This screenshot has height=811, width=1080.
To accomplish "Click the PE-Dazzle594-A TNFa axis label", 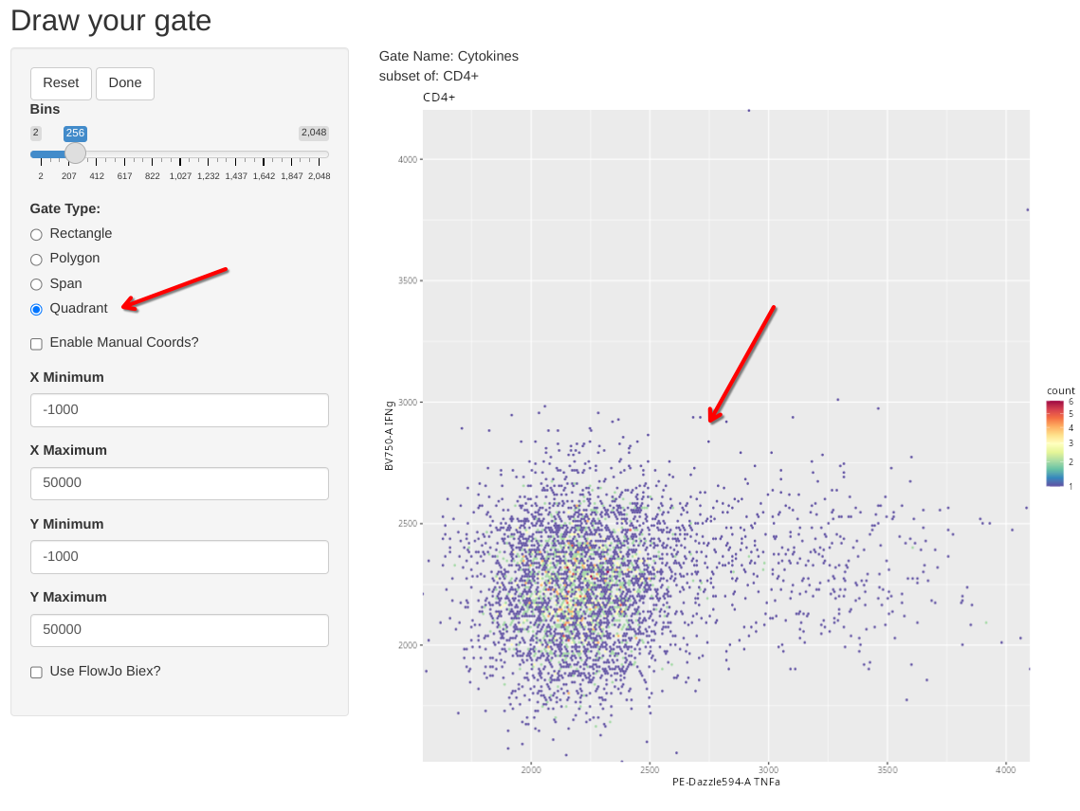I will coord(725,783).
